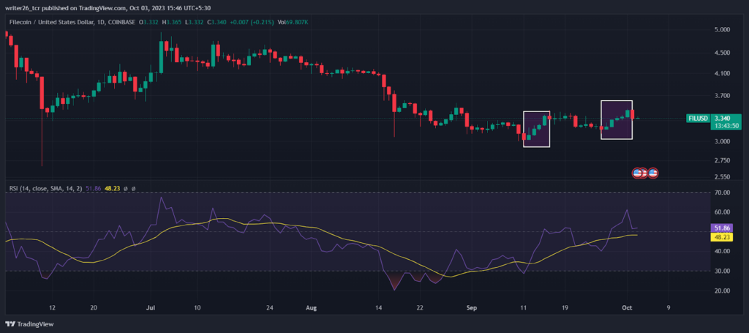Click the 20.00 RSI axis label
Screen dimensions: 749x333
coord(721,291)
